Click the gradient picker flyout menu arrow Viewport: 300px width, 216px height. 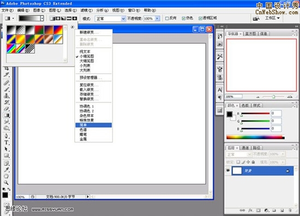tap(72, 27)
